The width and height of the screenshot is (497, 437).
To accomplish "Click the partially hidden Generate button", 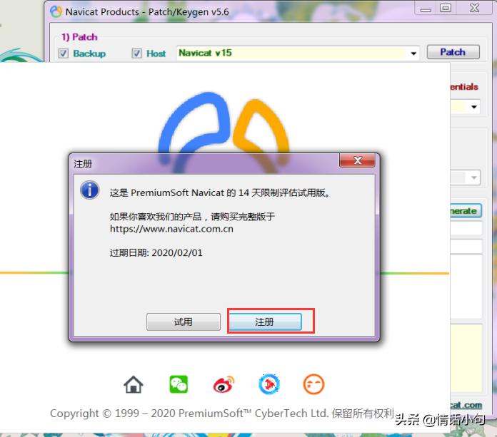I will coord(466,211).
